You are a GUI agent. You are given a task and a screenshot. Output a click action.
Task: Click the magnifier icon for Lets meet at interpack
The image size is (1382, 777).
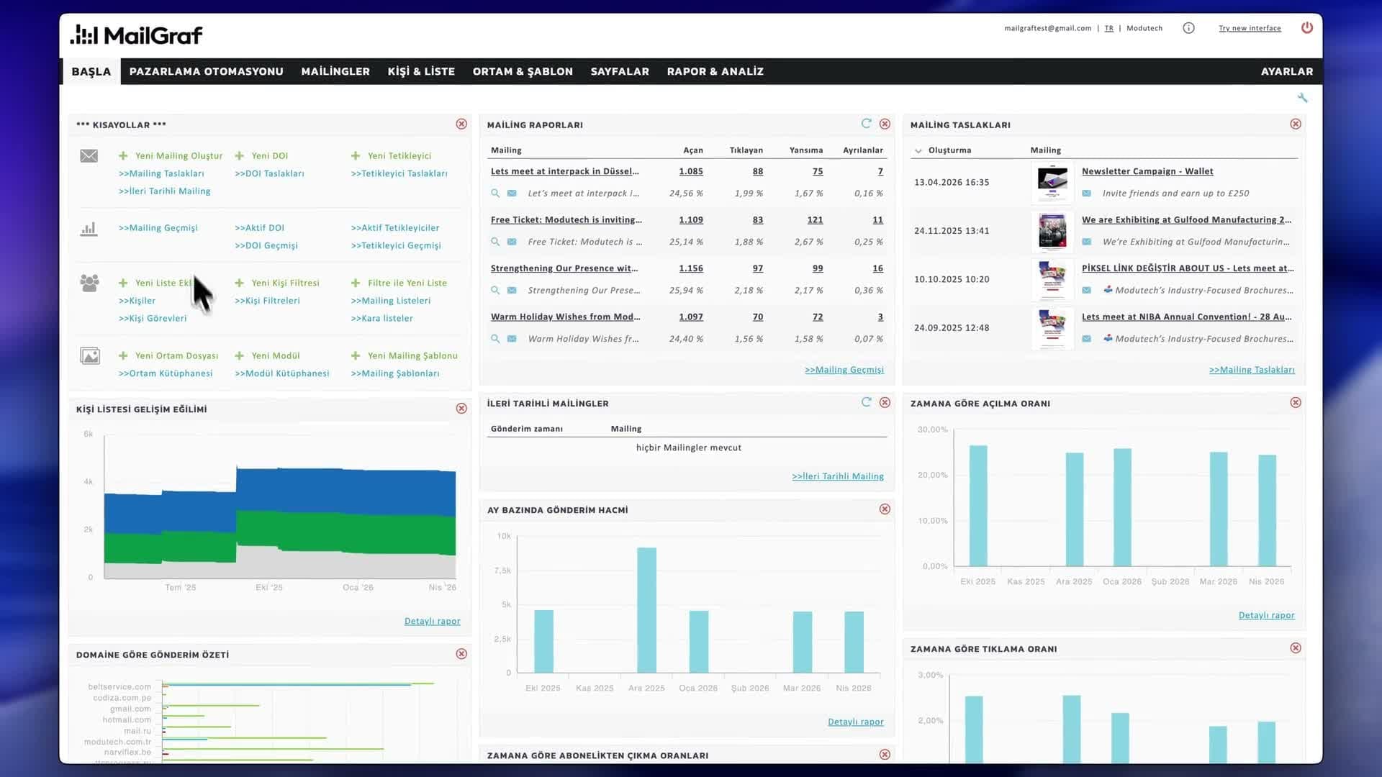tap(495, 194)
